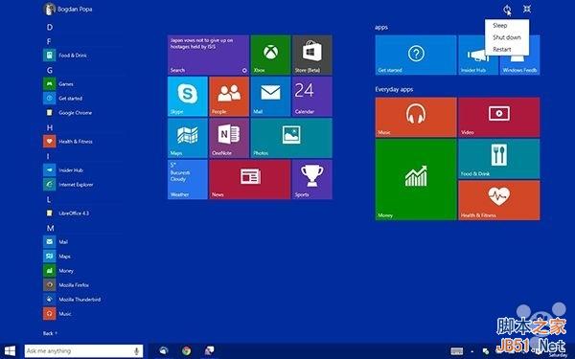Launch LibreOffice 4.3 from the app list

click(x=66, y=213)
